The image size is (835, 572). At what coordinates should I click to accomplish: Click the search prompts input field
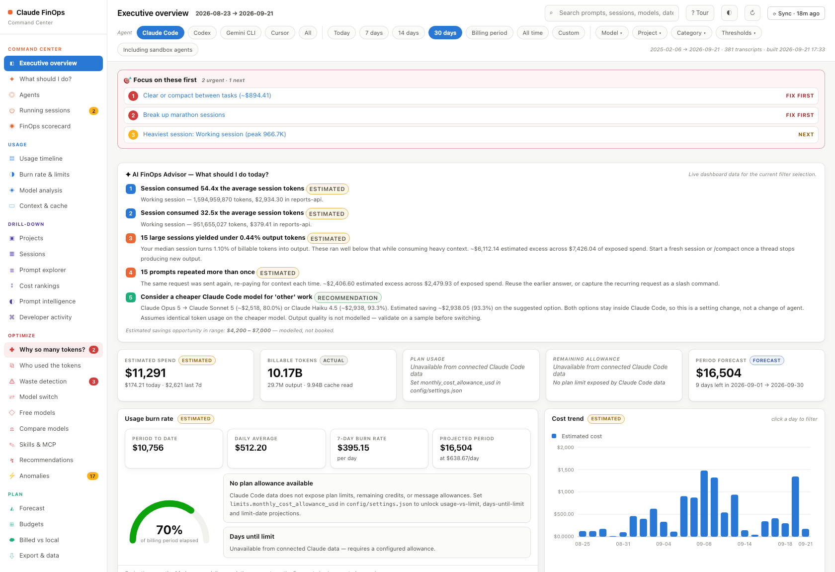click(613, 13)
